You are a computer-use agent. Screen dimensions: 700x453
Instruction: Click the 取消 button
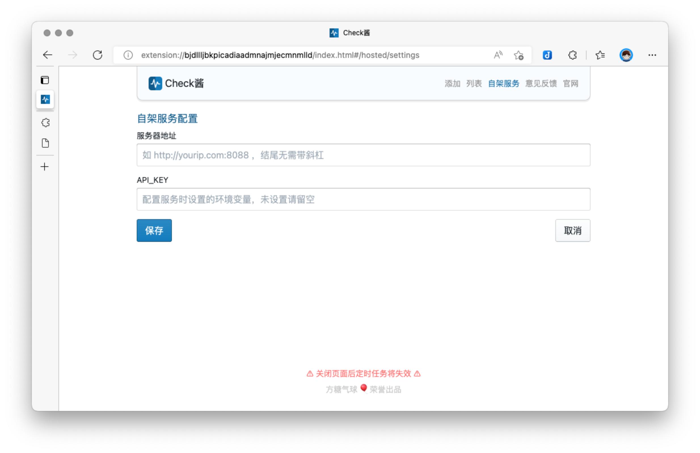[572, 231]
